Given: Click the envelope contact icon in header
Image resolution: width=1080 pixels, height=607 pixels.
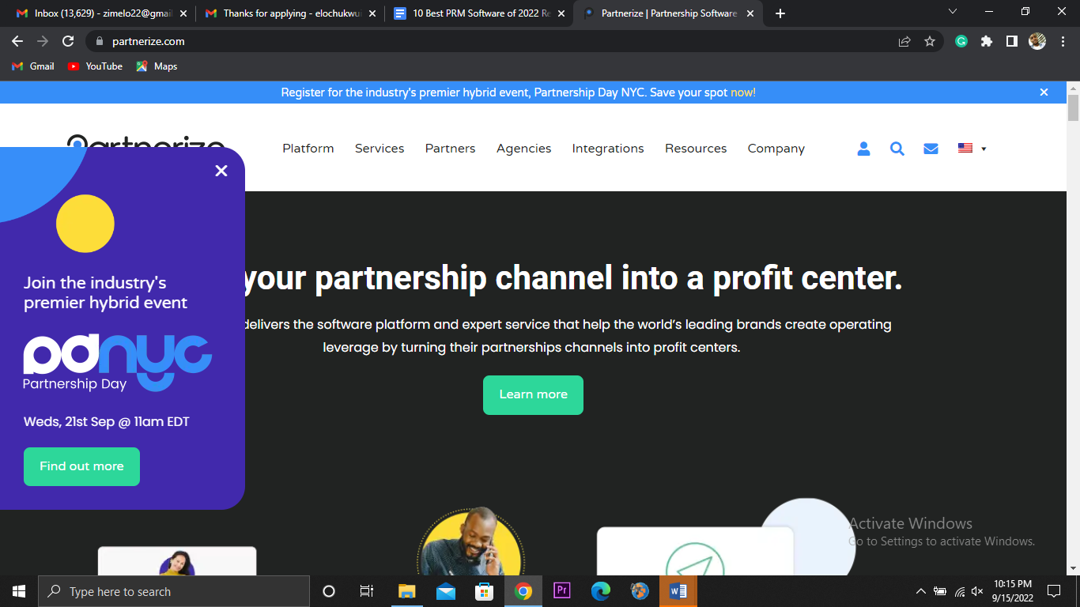Looking at the screenshot, I should 931,149.
